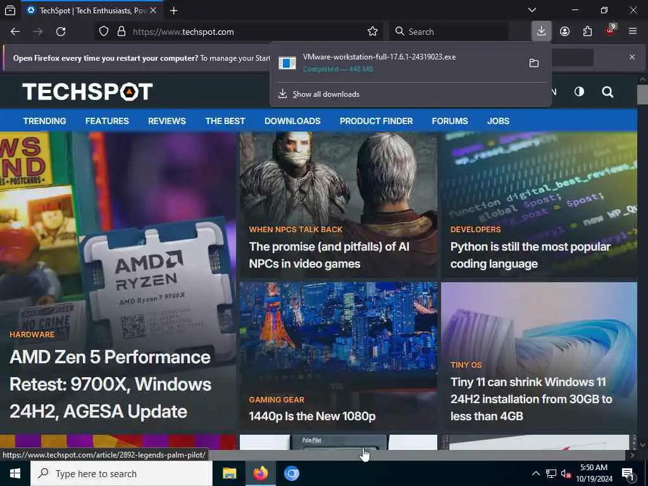View site security via the padlock icon
Viewport: 648px width, 486px height.
(x=121, y=32)
